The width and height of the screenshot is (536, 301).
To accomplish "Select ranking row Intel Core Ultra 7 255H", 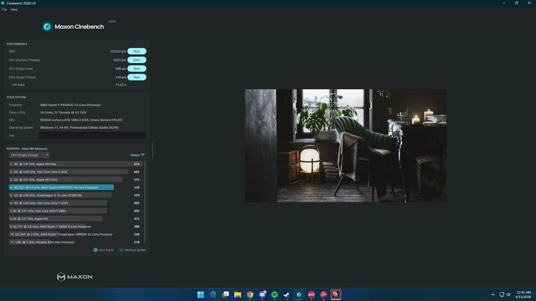I will [76, 203].
